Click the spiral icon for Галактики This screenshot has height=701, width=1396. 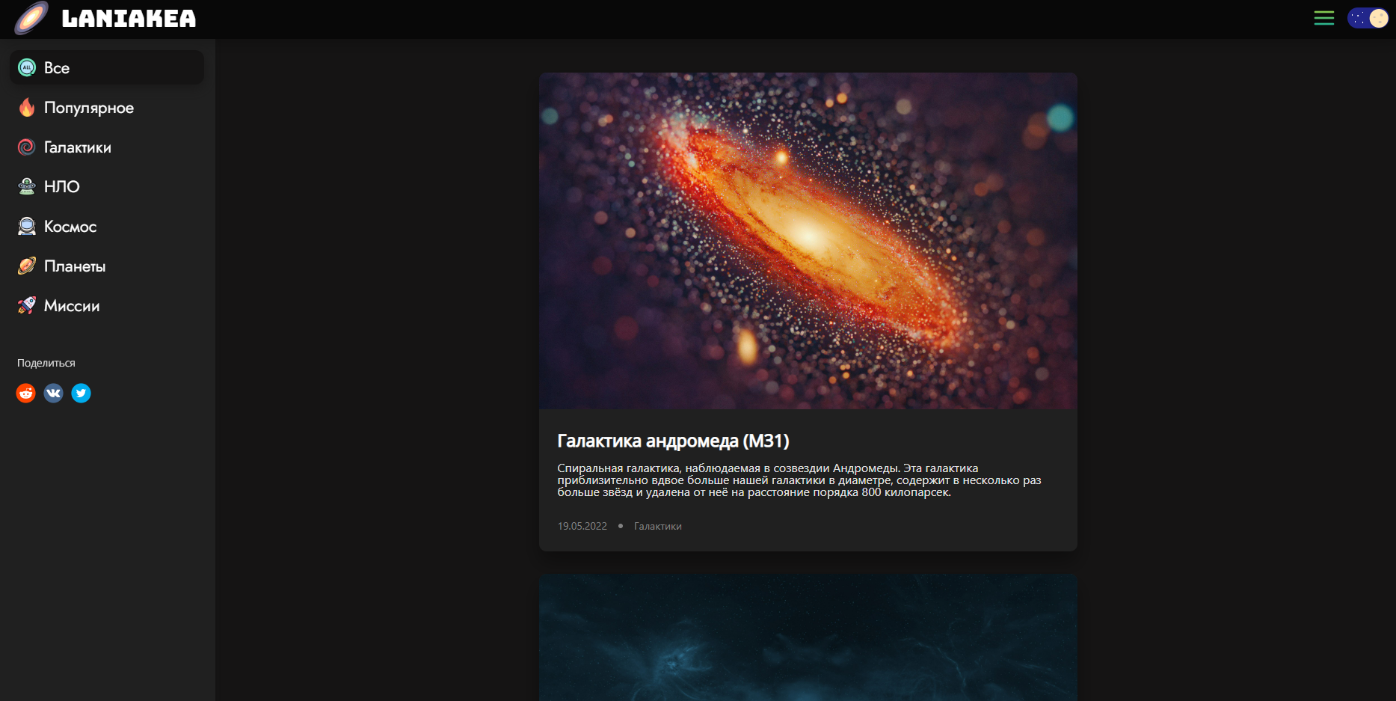(x=27, y=147)
